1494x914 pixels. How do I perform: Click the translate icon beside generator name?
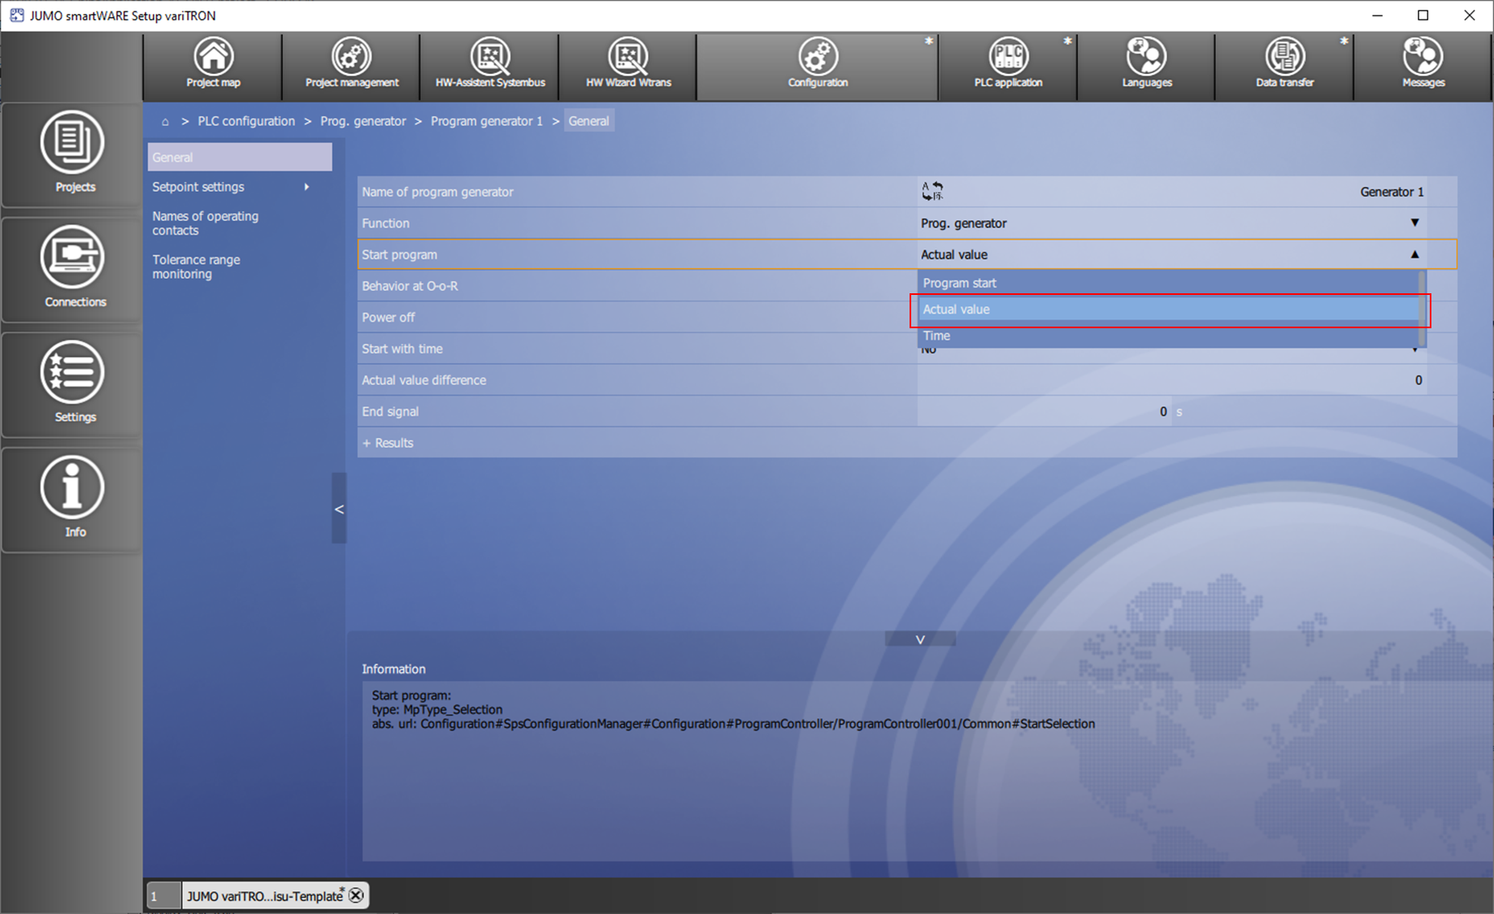point(932,192)
